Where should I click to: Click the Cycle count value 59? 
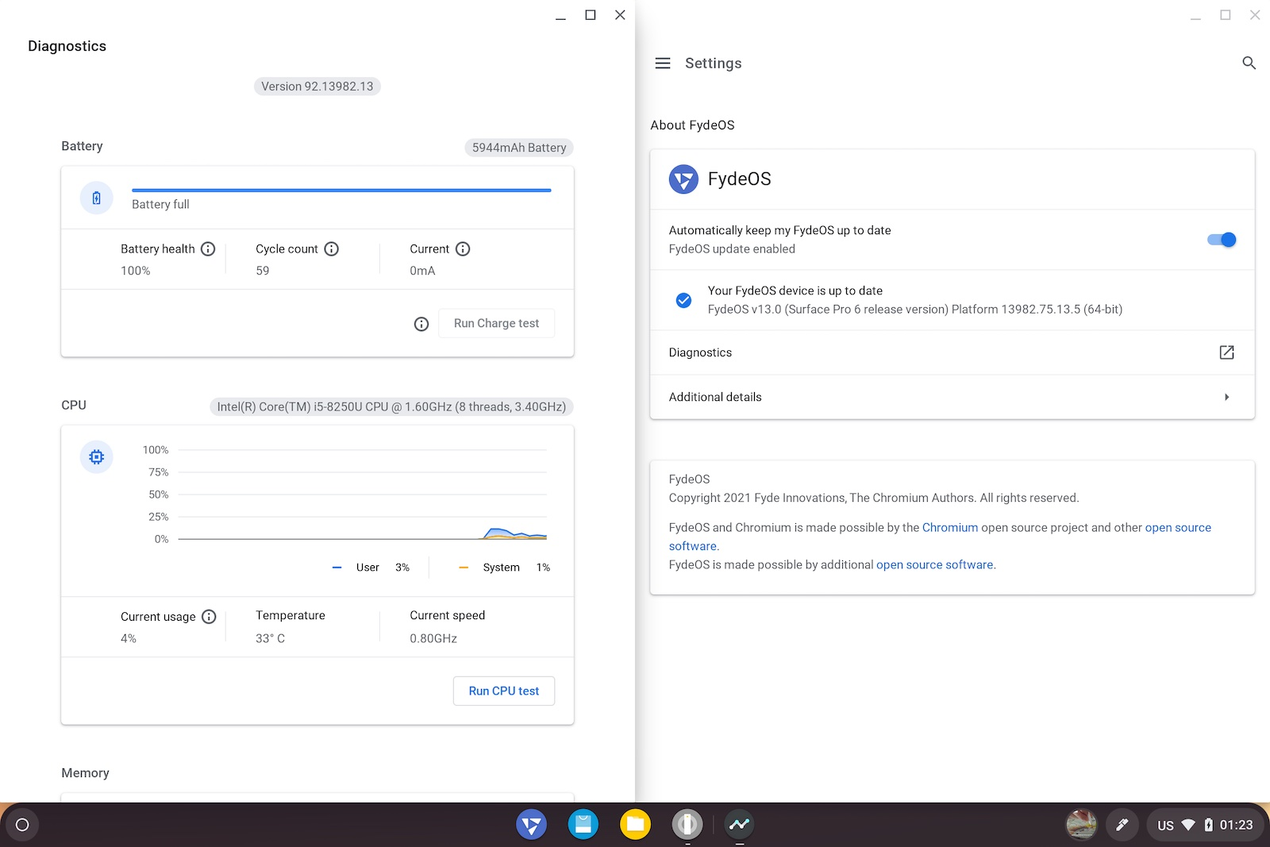click(x=263, y=271)
